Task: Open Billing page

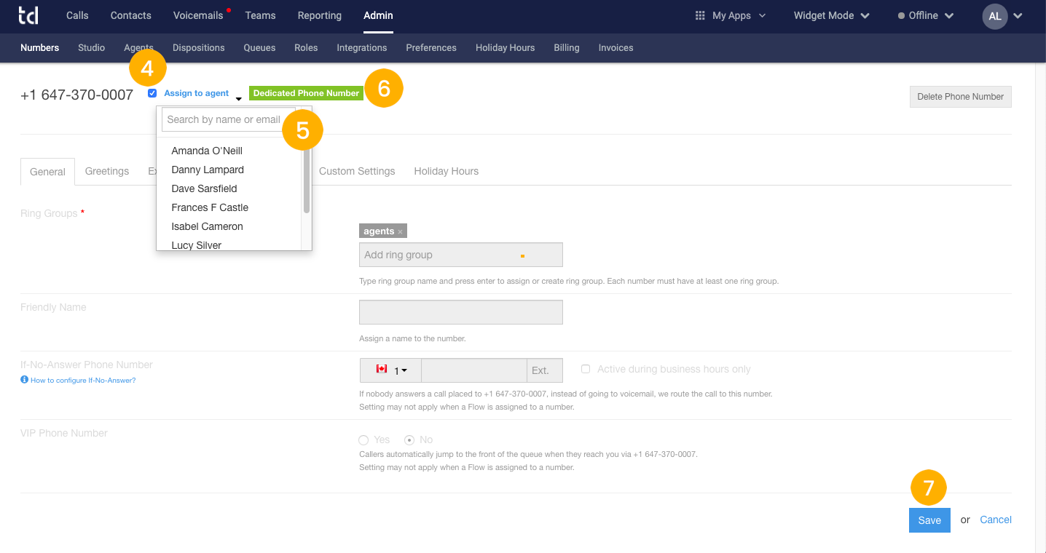Action: coord(567,47)
